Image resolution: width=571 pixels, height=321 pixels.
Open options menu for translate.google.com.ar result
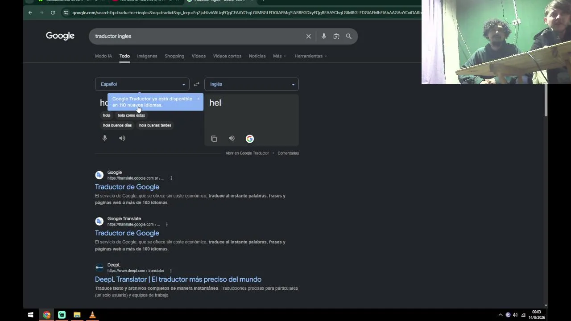point(171,178)
